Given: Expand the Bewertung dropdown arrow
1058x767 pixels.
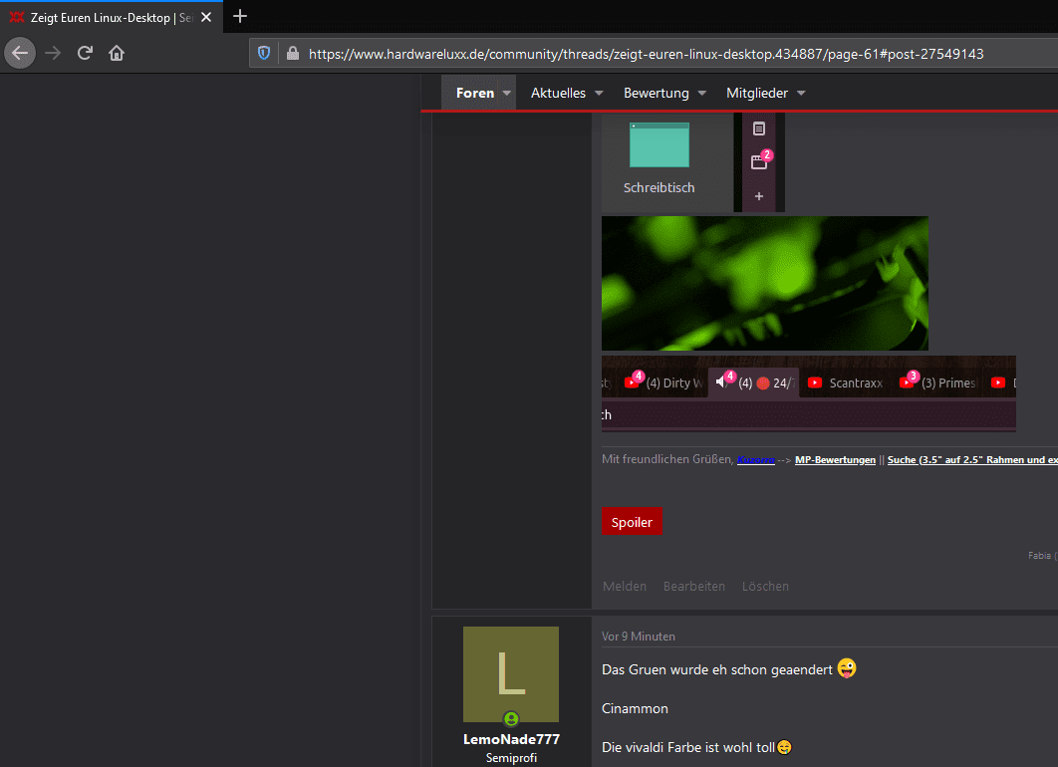Looking at the screenshot, I should coord(701,93).
